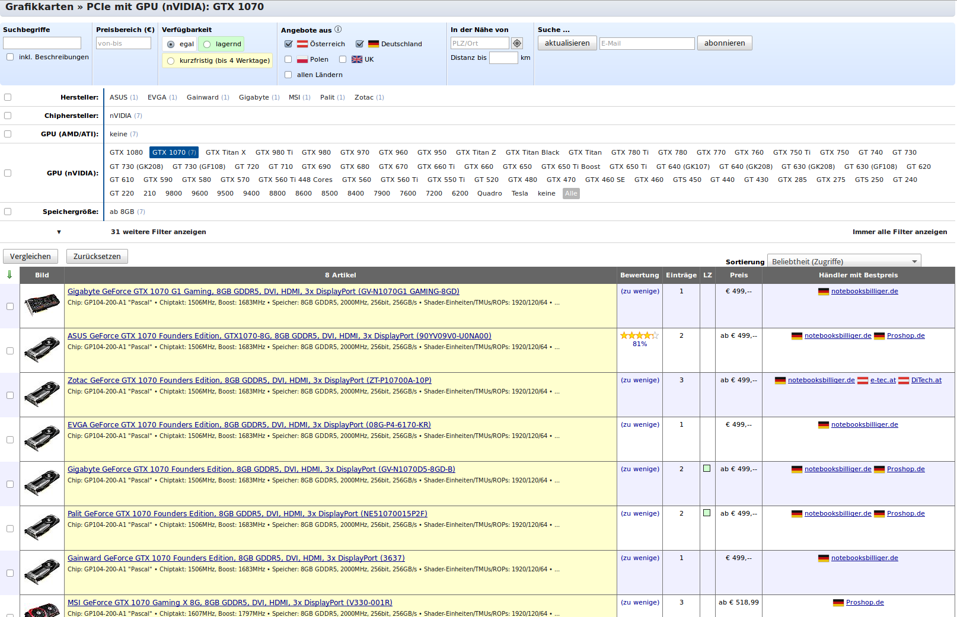This screenshot has height=617, width=957.
Task: Open the Sortierung dropdown
Action: pos(844,261)
